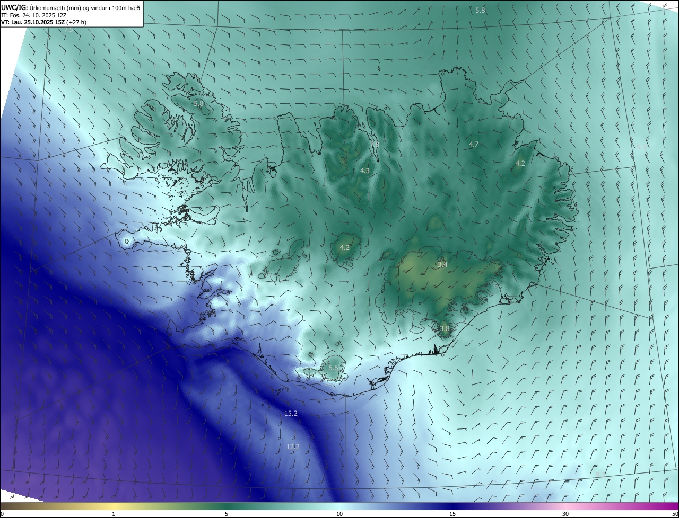Image resolution: width=679 pixels, height=518 pixels.
Task: Click the colour scale label '5'
Action: pyautogui.click(x=227, y=514)
